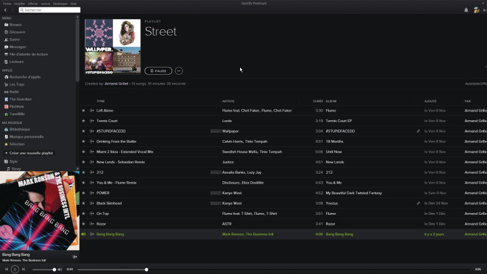
Task: Star the Razor track
Action: pyautogui.click(x=83, y=224)
